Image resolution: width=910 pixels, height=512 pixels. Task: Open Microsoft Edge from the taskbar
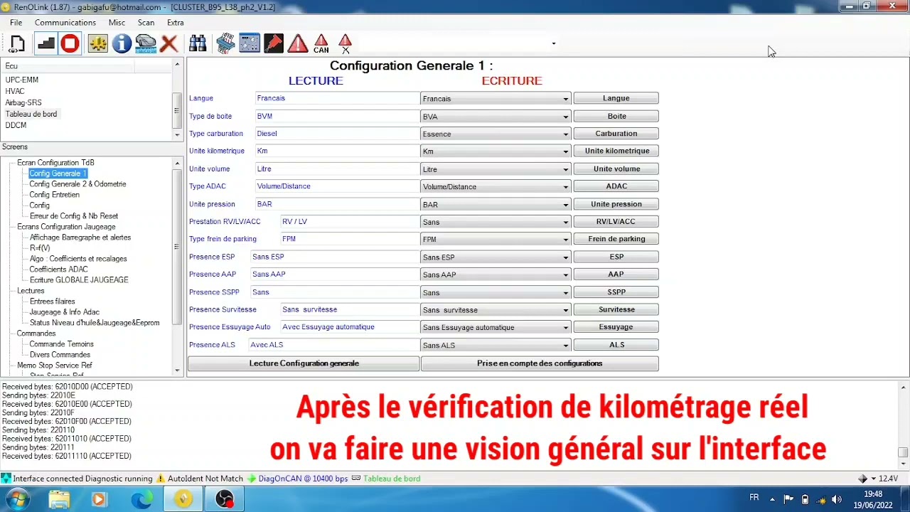(141, 500)
